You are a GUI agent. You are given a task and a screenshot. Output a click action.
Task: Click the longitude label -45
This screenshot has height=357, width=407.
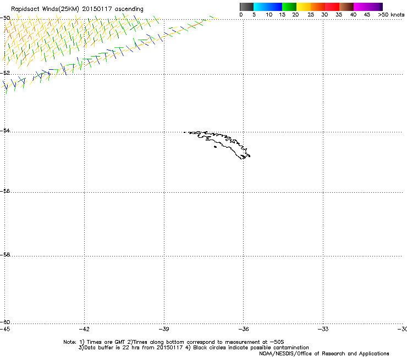[x=5, y=329]
